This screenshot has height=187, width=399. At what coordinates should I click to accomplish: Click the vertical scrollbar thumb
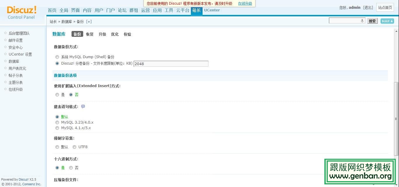[x=396, y=119]
